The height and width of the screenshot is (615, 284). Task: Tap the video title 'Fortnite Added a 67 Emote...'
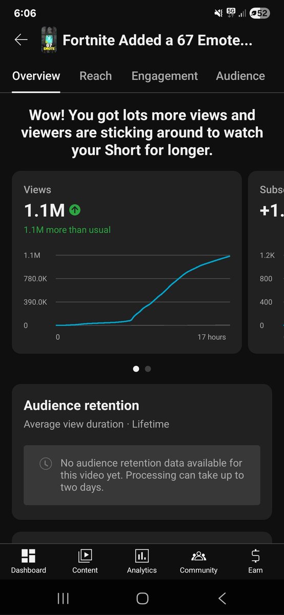click(157, 40)
